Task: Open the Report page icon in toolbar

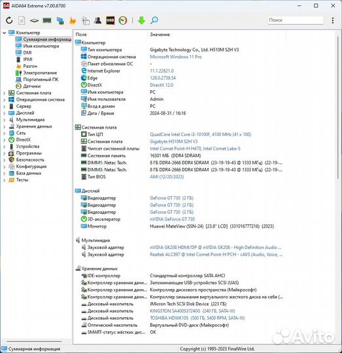Action: click(x=22, y=20)
